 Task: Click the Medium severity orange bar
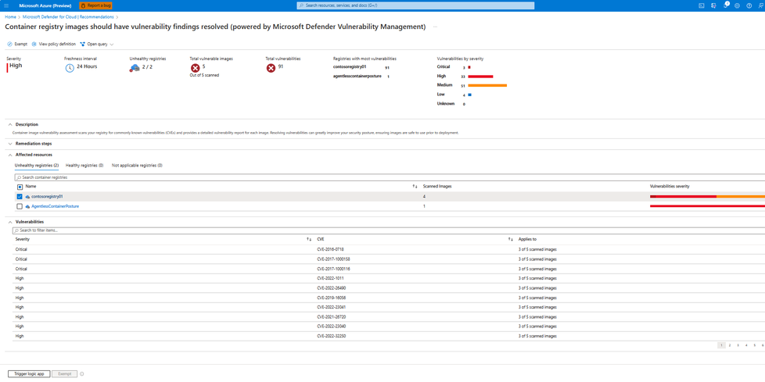pyautogui.click(x=487, y=85)
